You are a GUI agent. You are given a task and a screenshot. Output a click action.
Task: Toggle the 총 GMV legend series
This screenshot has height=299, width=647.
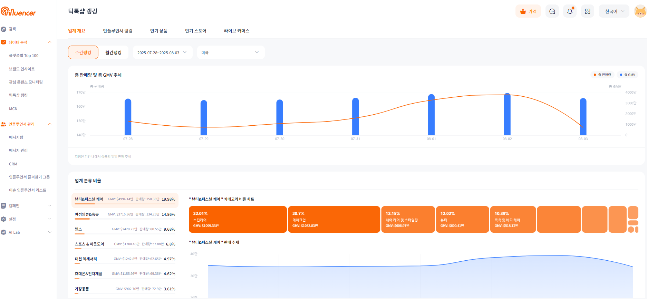pos(627,75)
